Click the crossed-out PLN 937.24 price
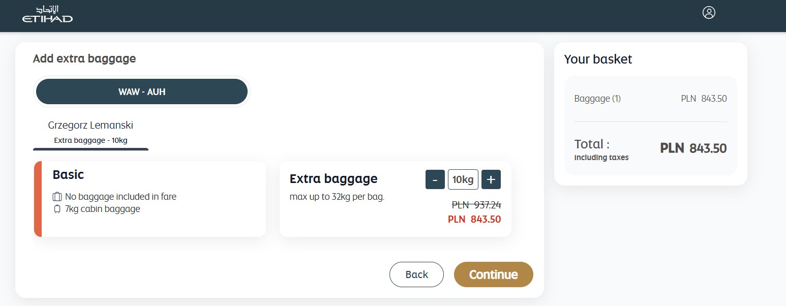 (476, 205)
